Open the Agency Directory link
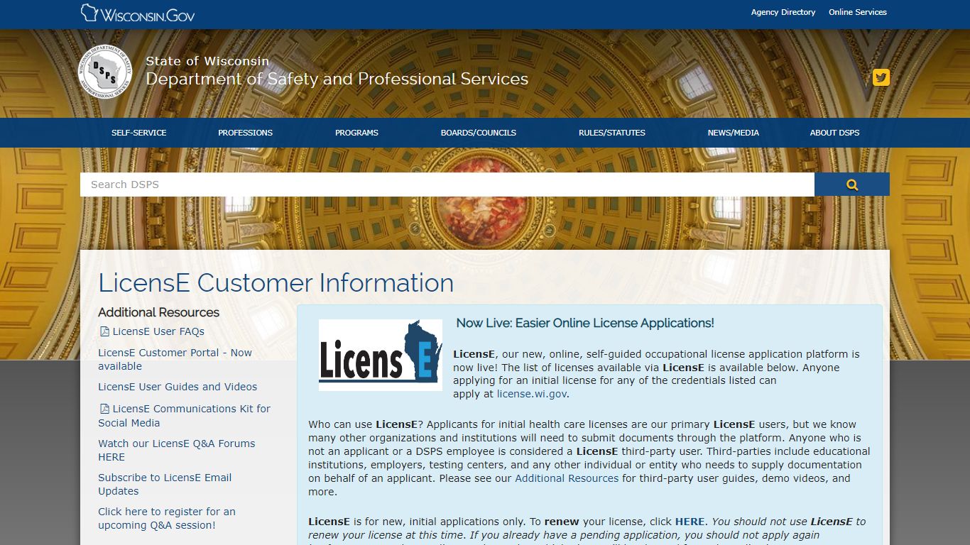The width and height of the screenshot is (970, 545). tap(783, 12)
